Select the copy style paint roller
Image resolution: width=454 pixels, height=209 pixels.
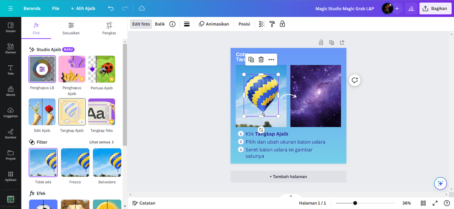pyautogui.click(x=272, y=24)
